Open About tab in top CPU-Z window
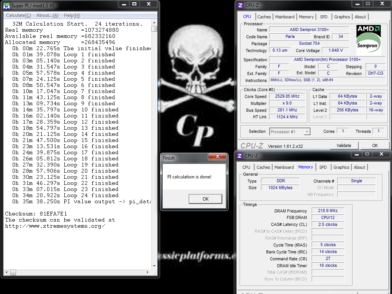Image resolution: width=392 pixels, height=294 pixels. click(x=360, y=17)
